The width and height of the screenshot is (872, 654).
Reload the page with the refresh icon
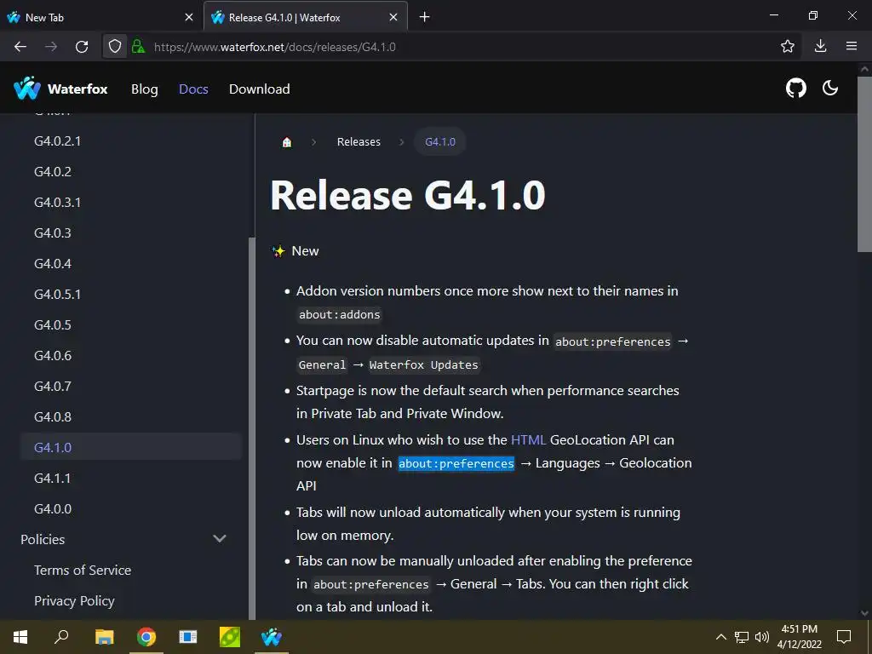(x=82, y=47)
